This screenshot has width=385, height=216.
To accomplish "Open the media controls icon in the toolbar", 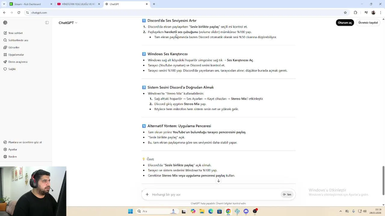I will tap(366, 13).
